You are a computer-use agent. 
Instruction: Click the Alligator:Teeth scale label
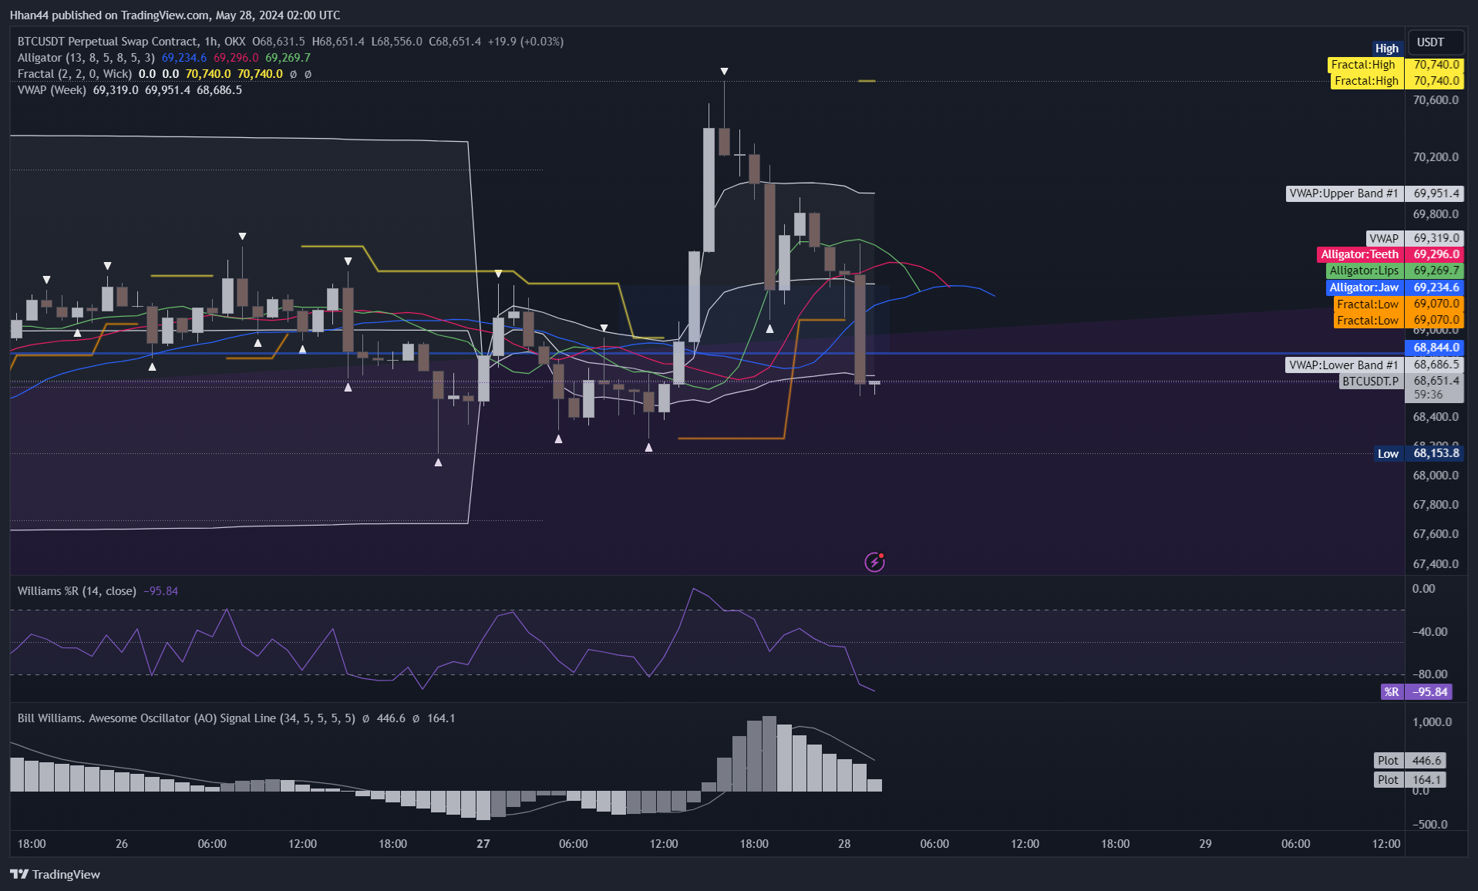(1359, 254)
